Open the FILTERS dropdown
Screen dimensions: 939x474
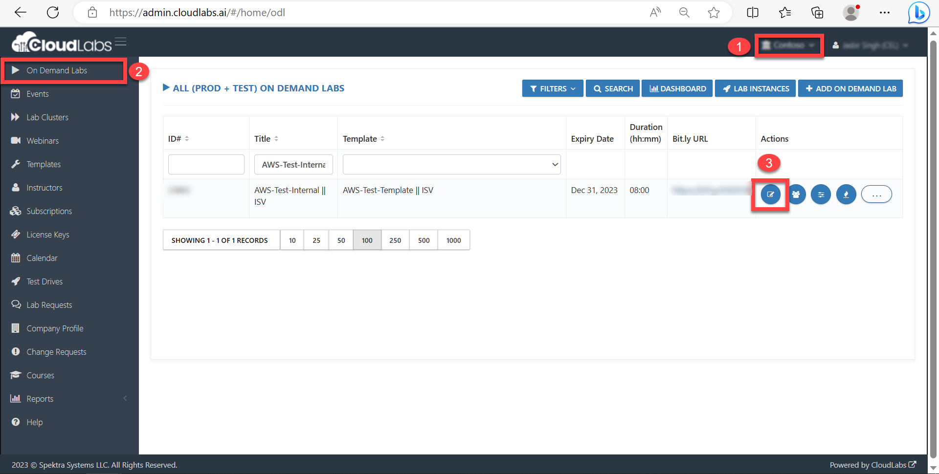(553, 88)
